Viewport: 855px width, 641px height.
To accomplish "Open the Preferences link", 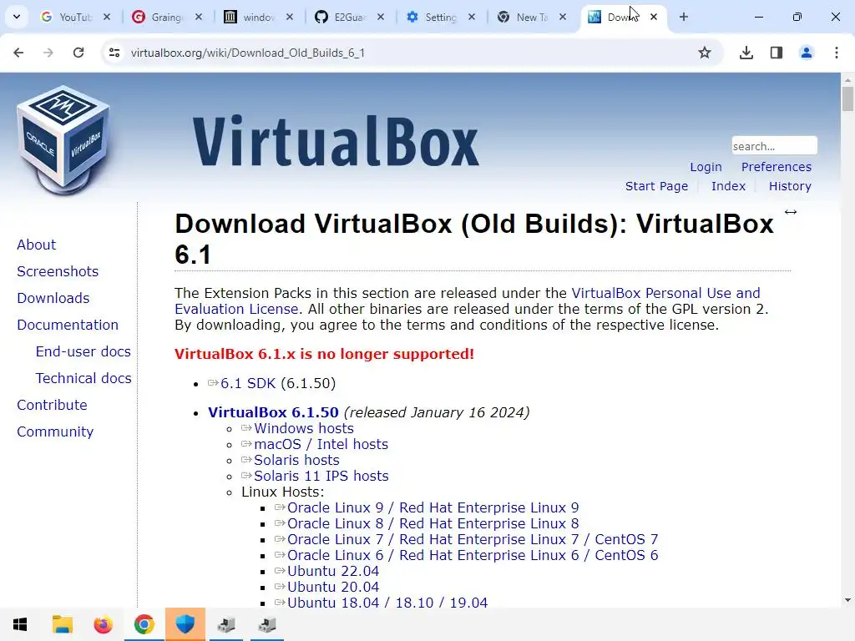I will (776, 167).
